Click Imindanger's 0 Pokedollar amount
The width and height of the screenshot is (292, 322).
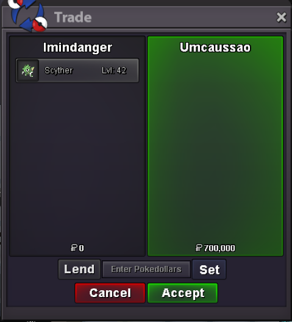[x=81, y=248]
